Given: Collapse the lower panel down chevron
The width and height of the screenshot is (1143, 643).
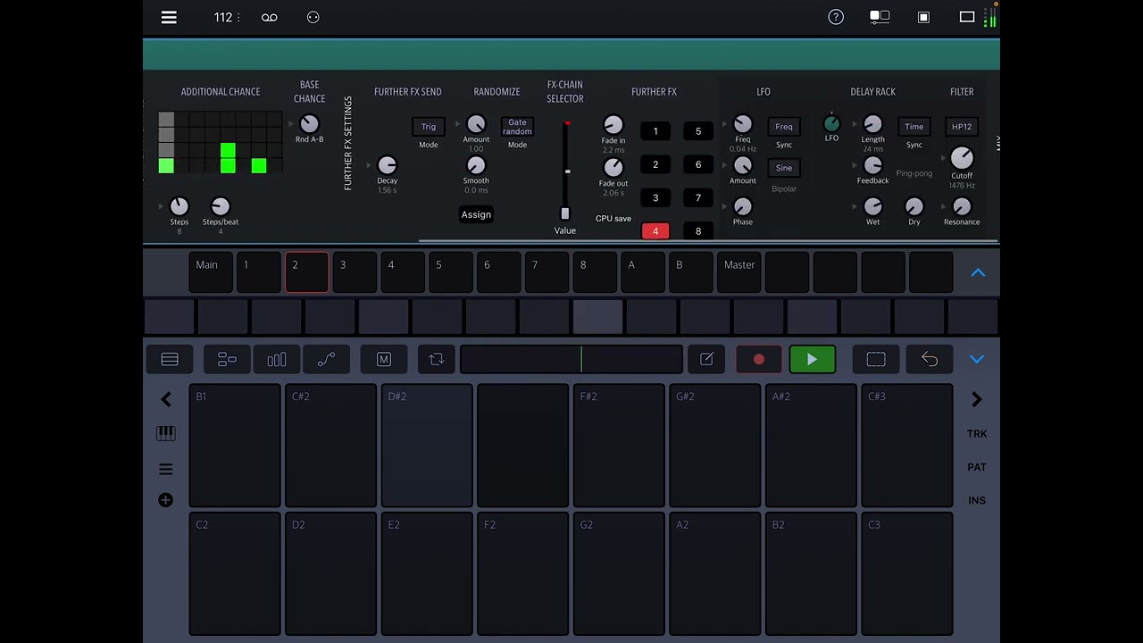Looking at the screenshot, I should pyautogui.click(x=977, y=359).
